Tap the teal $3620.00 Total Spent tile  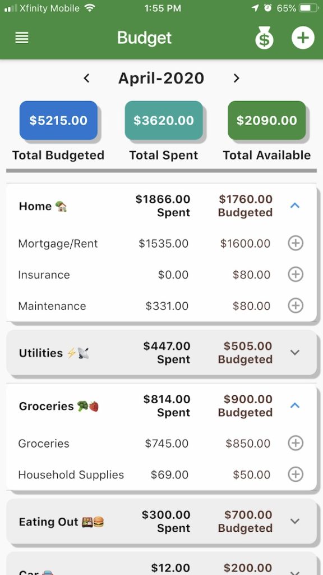pos(164,120)
